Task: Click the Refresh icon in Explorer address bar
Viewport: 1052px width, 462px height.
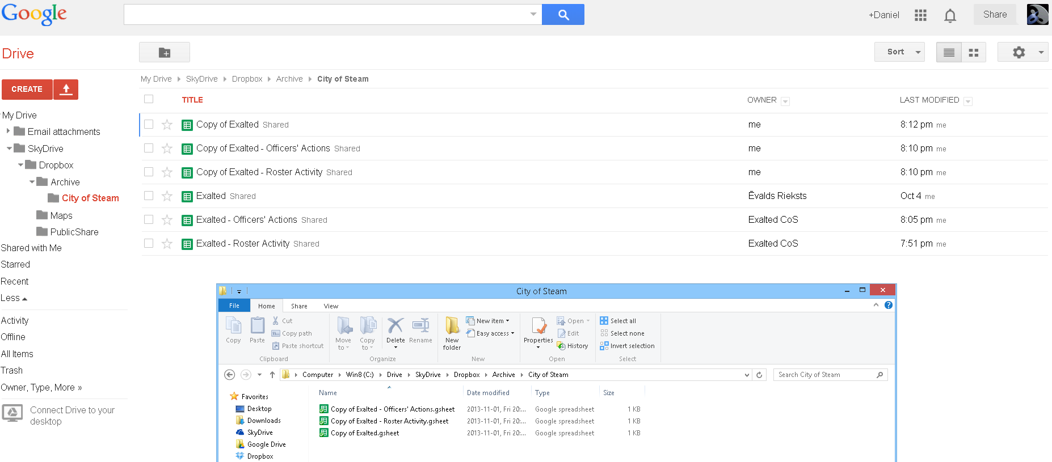Action: [759, 375]
